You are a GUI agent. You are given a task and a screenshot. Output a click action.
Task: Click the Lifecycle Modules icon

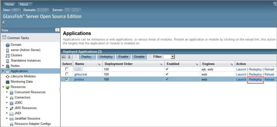coord(8,77)
